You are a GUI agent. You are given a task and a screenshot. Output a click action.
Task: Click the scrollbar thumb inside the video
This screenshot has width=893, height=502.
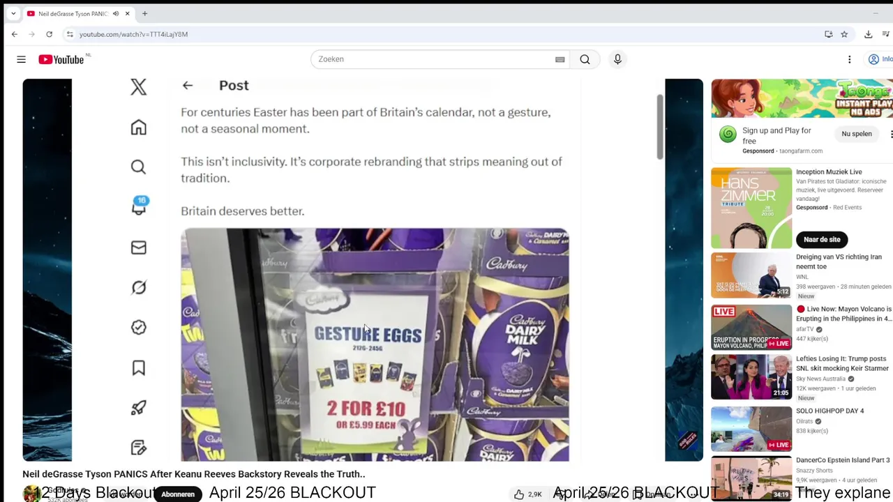coord(659,126)
